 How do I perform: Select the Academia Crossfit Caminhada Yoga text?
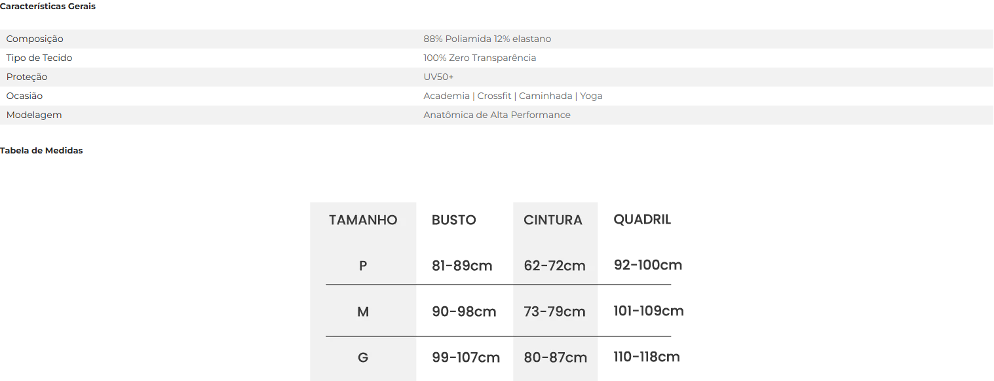(513, 96)
